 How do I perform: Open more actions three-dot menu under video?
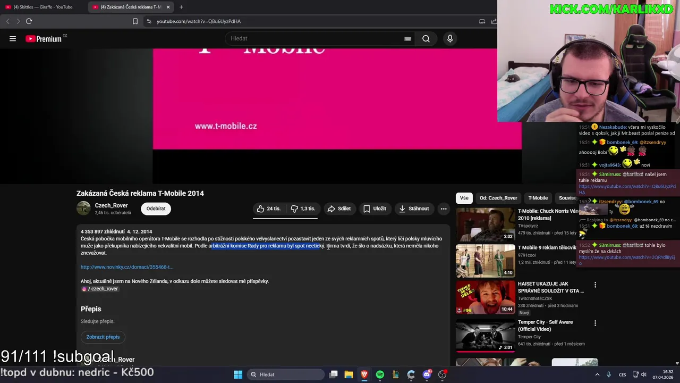444,209
